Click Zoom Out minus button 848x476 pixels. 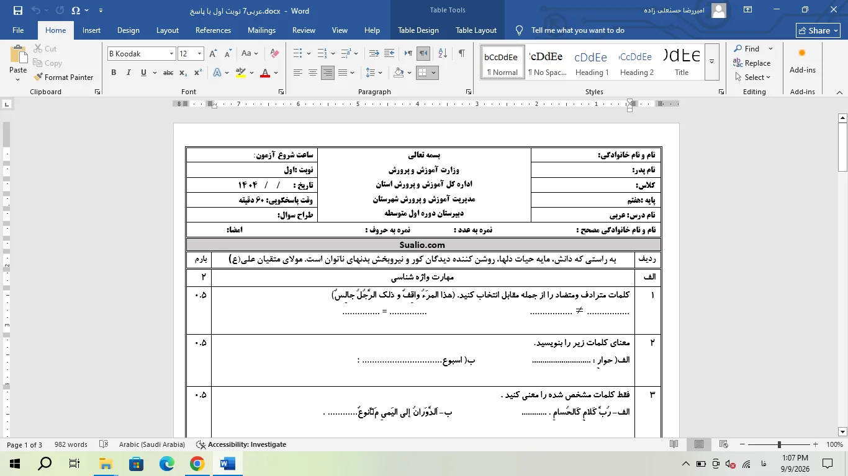[742, 444]
